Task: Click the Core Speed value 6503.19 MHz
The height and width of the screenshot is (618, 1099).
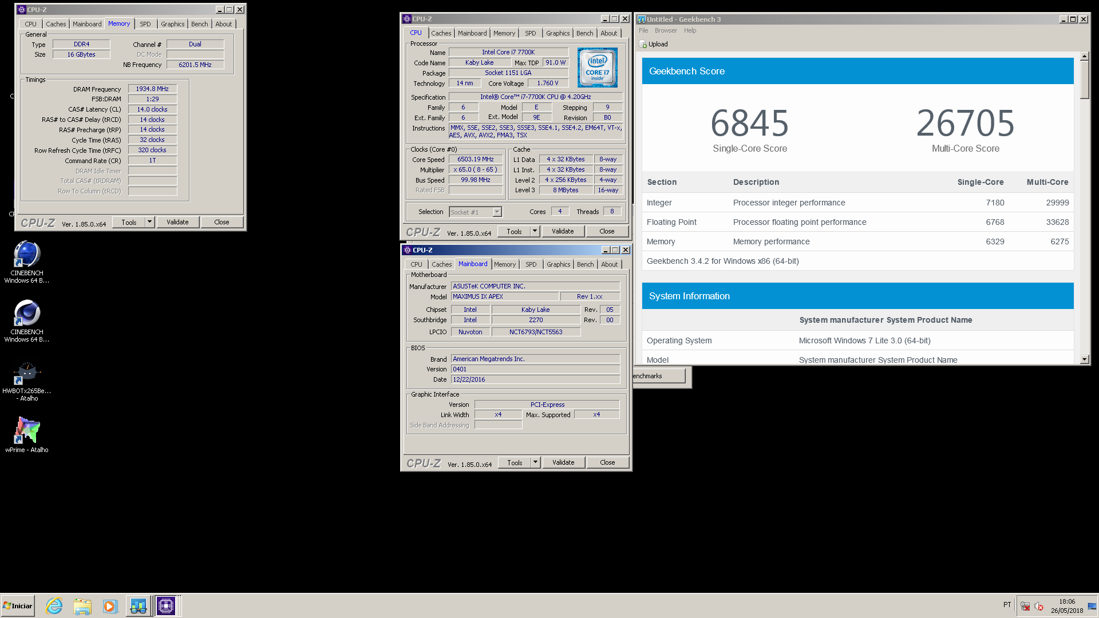Action: [475, 159]
